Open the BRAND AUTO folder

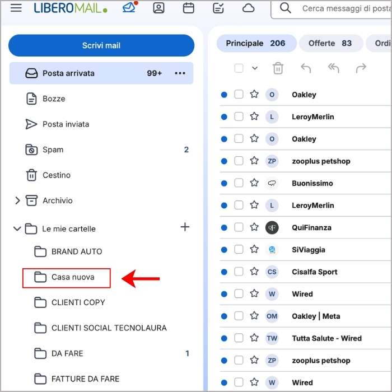pos(101,251)
